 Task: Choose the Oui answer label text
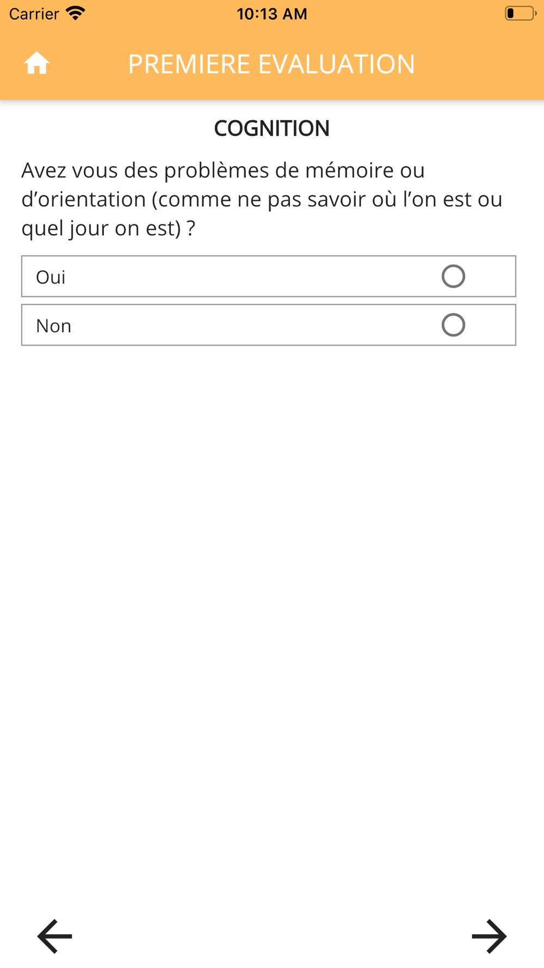[x=51, y=277]
